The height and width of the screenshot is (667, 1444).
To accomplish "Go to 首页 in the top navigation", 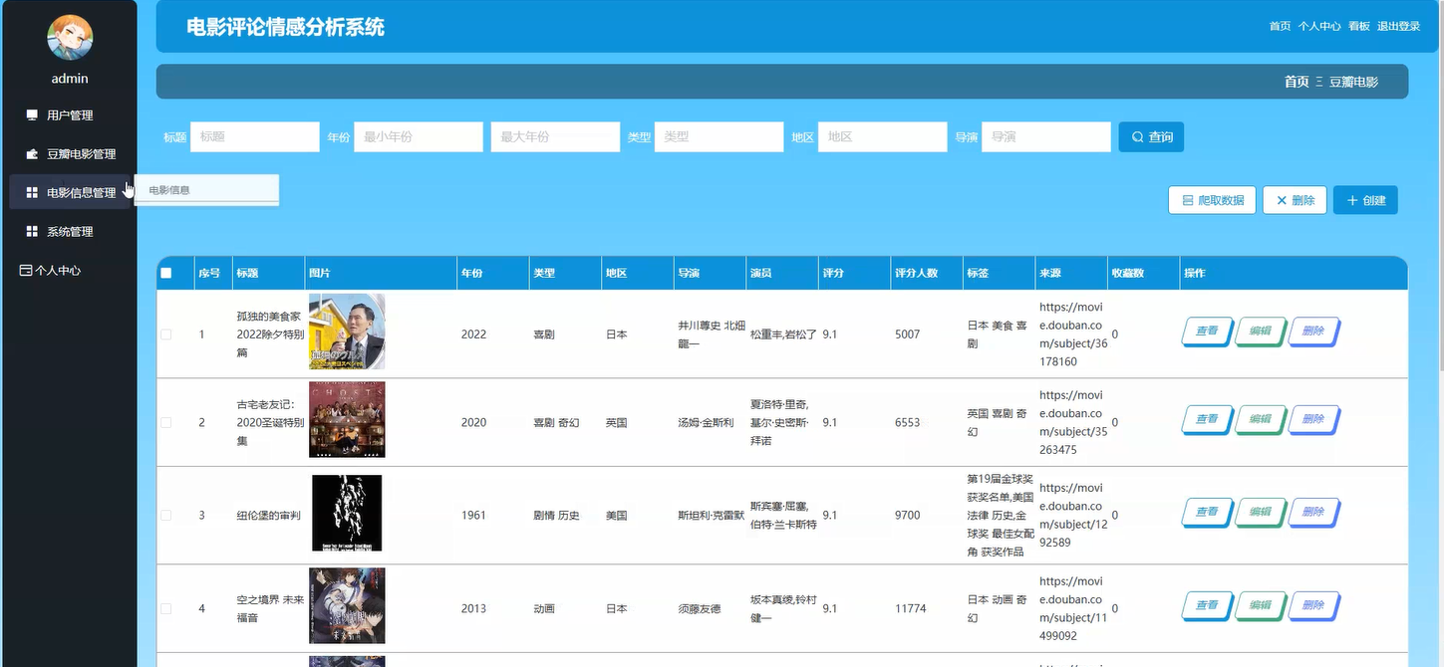I will 1280,27.
